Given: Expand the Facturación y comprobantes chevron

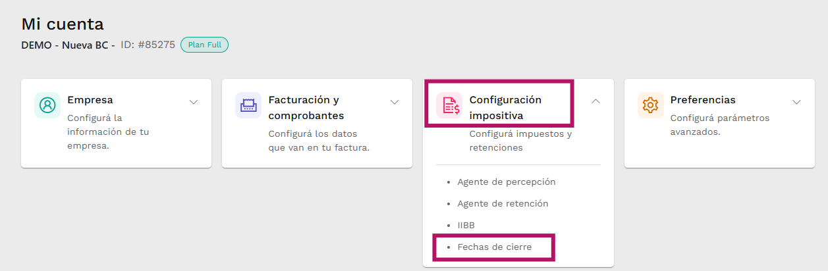Looking at the screenshot, I should (x=395, y=102).
